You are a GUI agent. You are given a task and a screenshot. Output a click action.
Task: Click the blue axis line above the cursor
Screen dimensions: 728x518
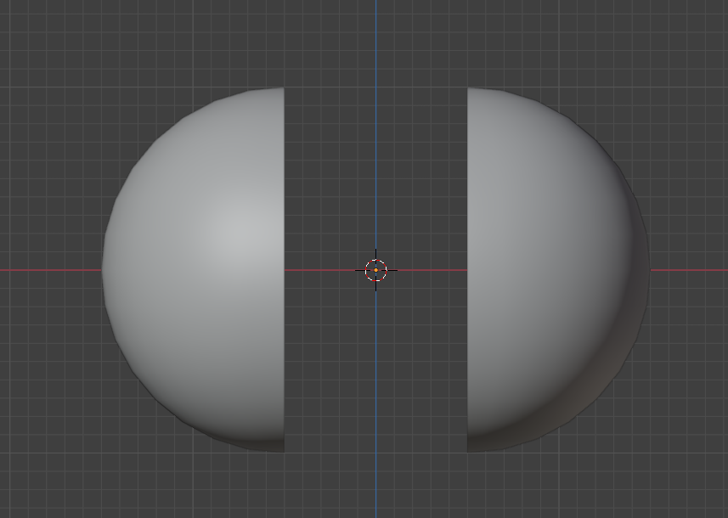(x=375, y=127)
